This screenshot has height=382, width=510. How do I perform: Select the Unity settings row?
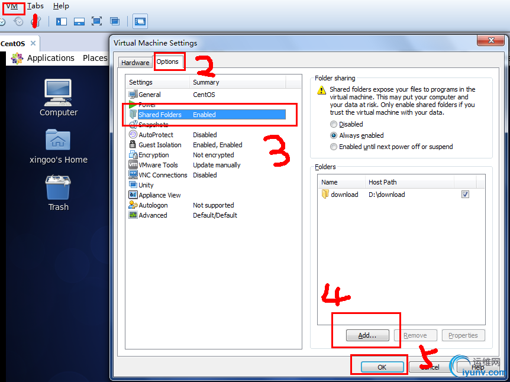(207, 185)
